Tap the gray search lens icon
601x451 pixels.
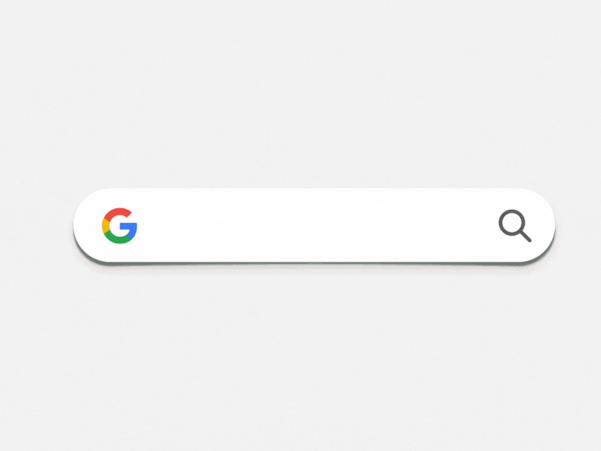tap(515, 226)
